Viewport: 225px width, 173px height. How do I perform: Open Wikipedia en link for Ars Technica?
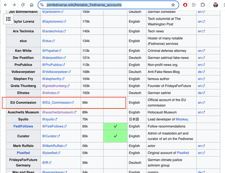coord(201,31)
